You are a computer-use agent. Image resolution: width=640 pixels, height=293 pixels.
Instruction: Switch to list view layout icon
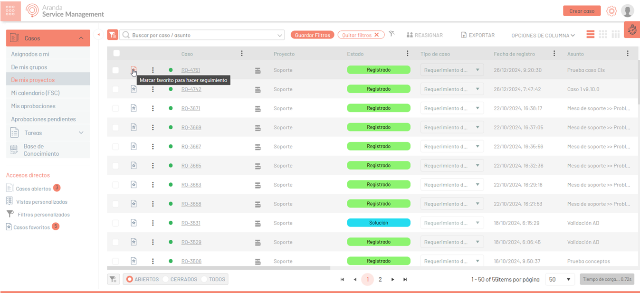591,35
